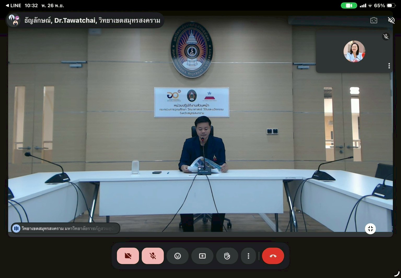This screenshot has height=278, width=401.
Task: Minimize the pinned video with the collapse icon
Action: tap(370, 229)
